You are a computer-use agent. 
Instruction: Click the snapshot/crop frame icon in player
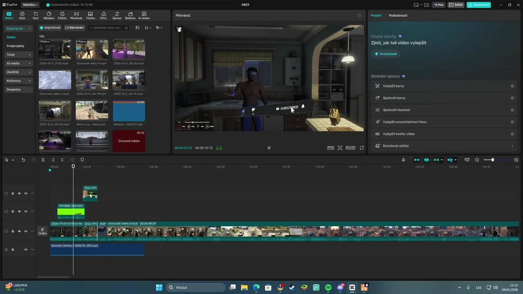[340, 148]
